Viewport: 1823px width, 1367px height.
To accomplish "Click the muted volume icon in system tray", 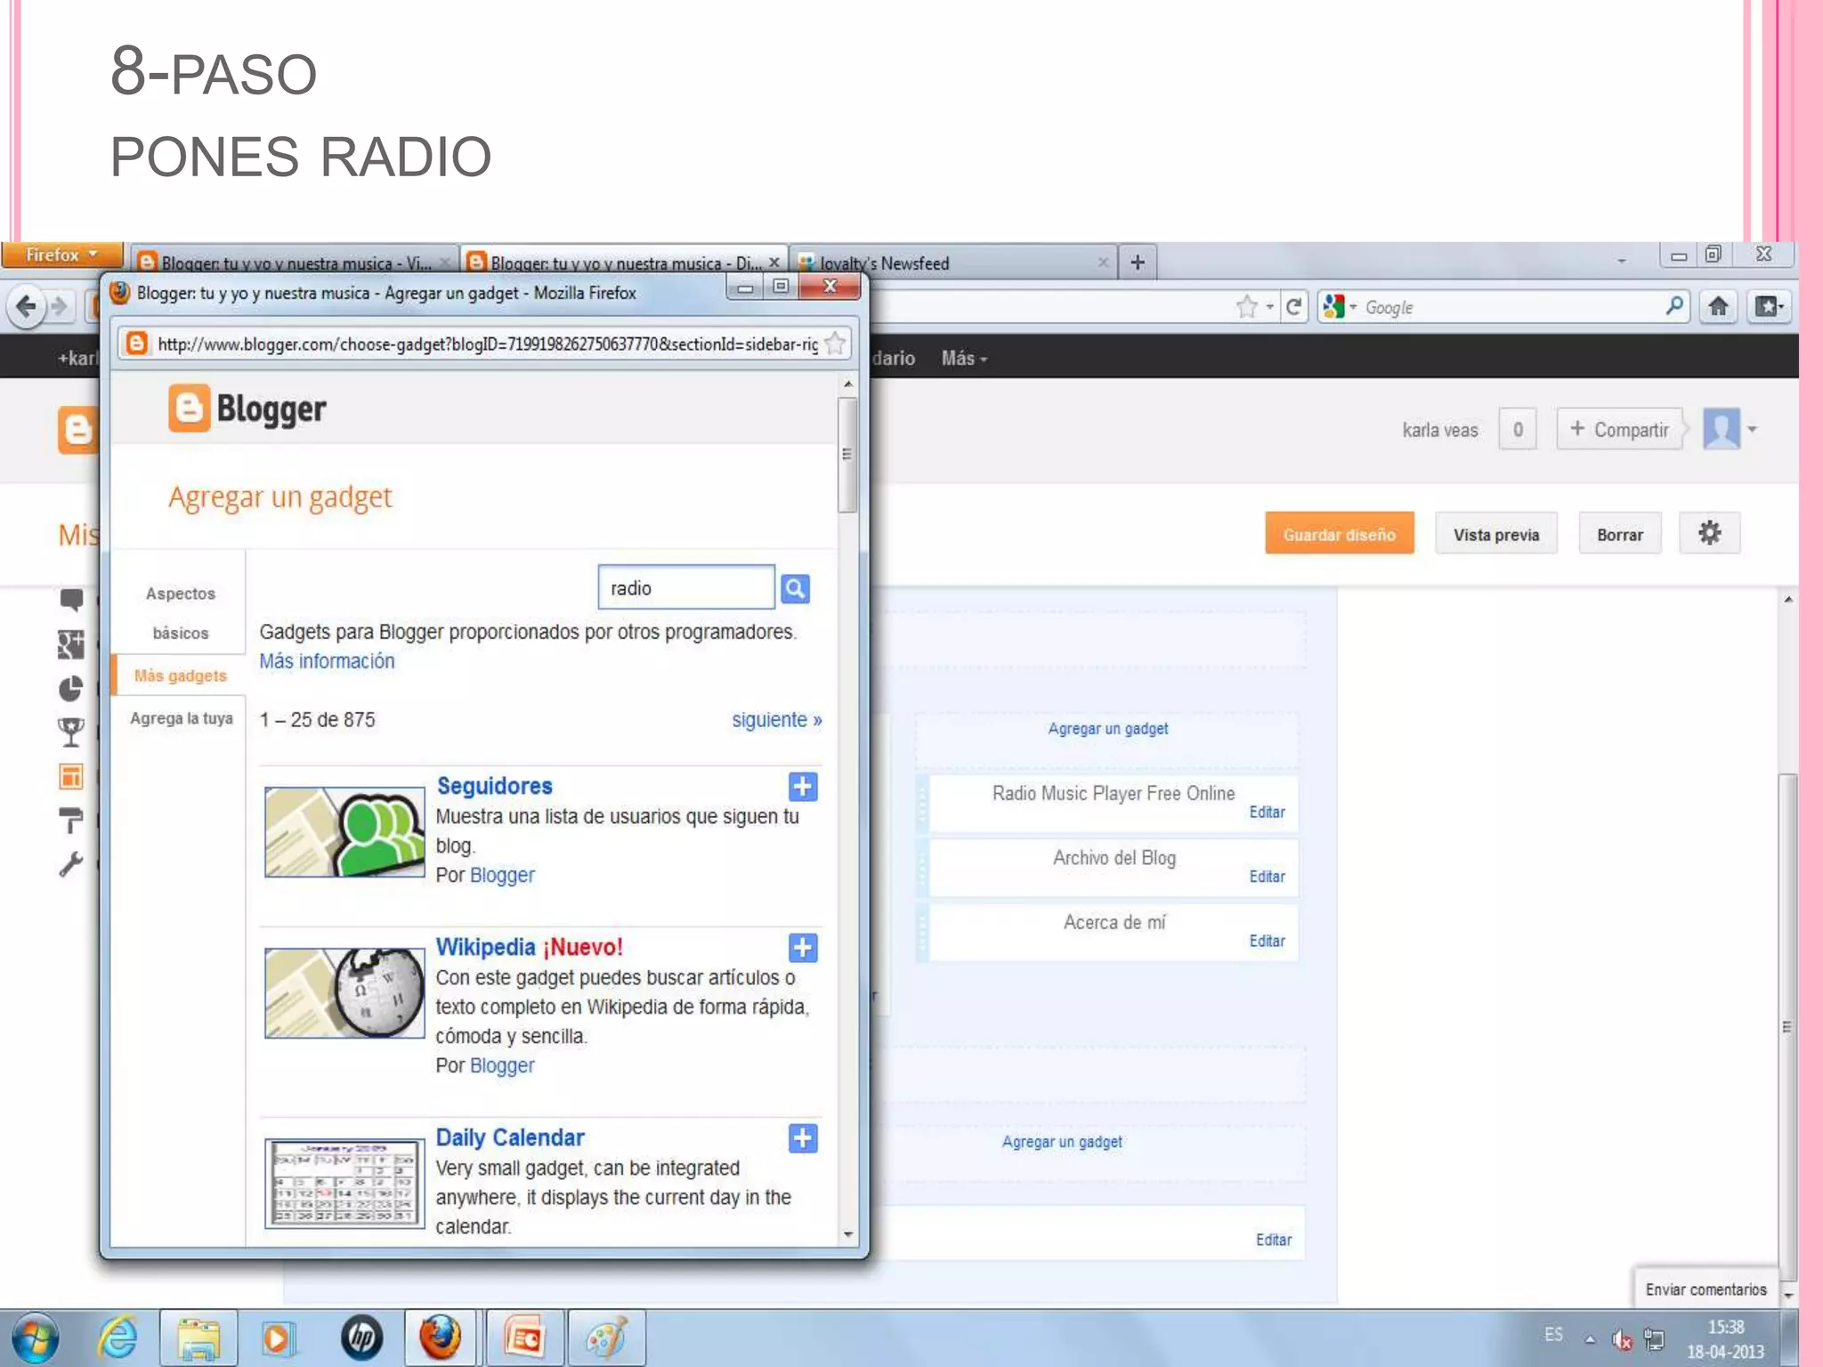I will pyautogui.click(x=1622, y=1339).
